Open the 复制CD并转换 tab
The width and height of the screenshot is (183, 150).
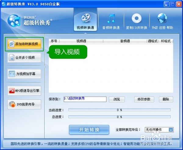tap(136, 21)
